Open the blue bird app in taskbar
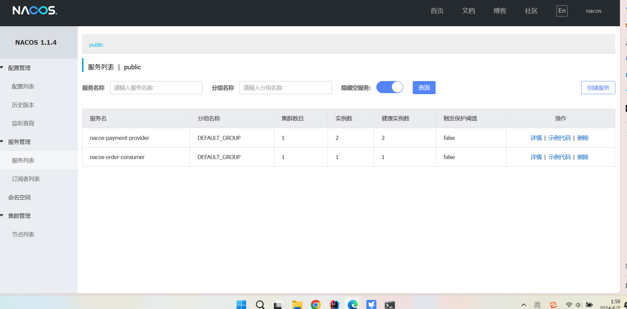Viewport: 627px width, 309px height. point(371,305)
